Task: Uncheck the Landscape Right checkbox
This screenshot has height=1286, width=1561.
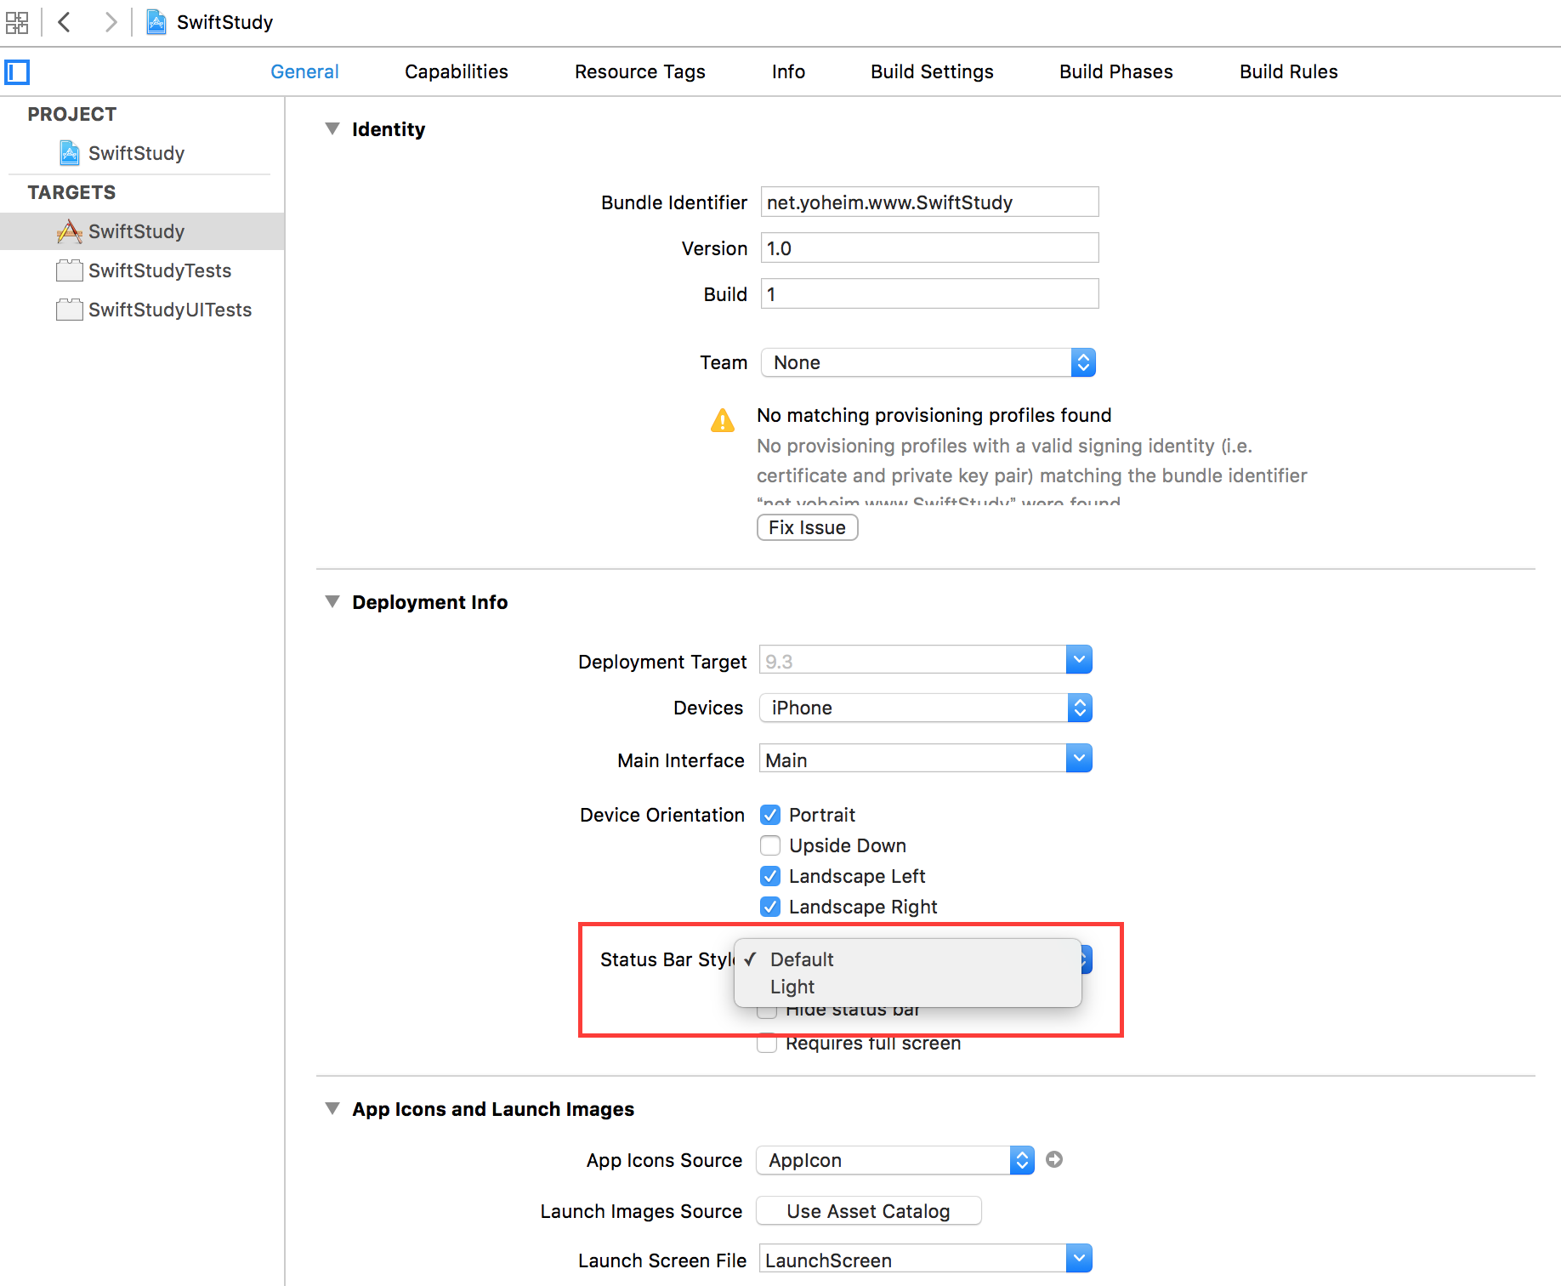Action: coord(770,907)
